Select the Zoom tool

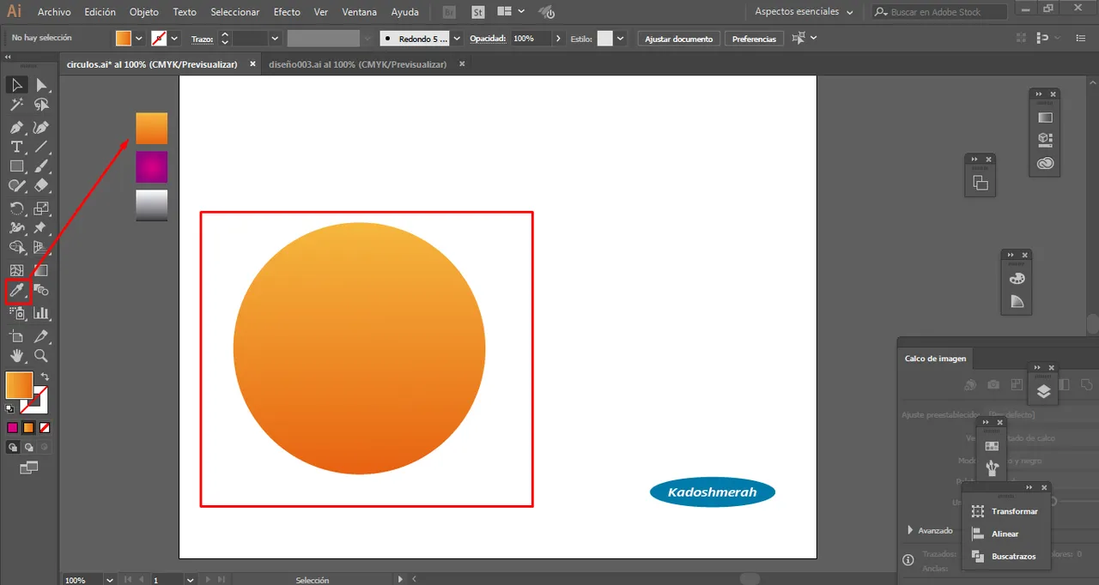pyautogui.click(x=40, y=356)
